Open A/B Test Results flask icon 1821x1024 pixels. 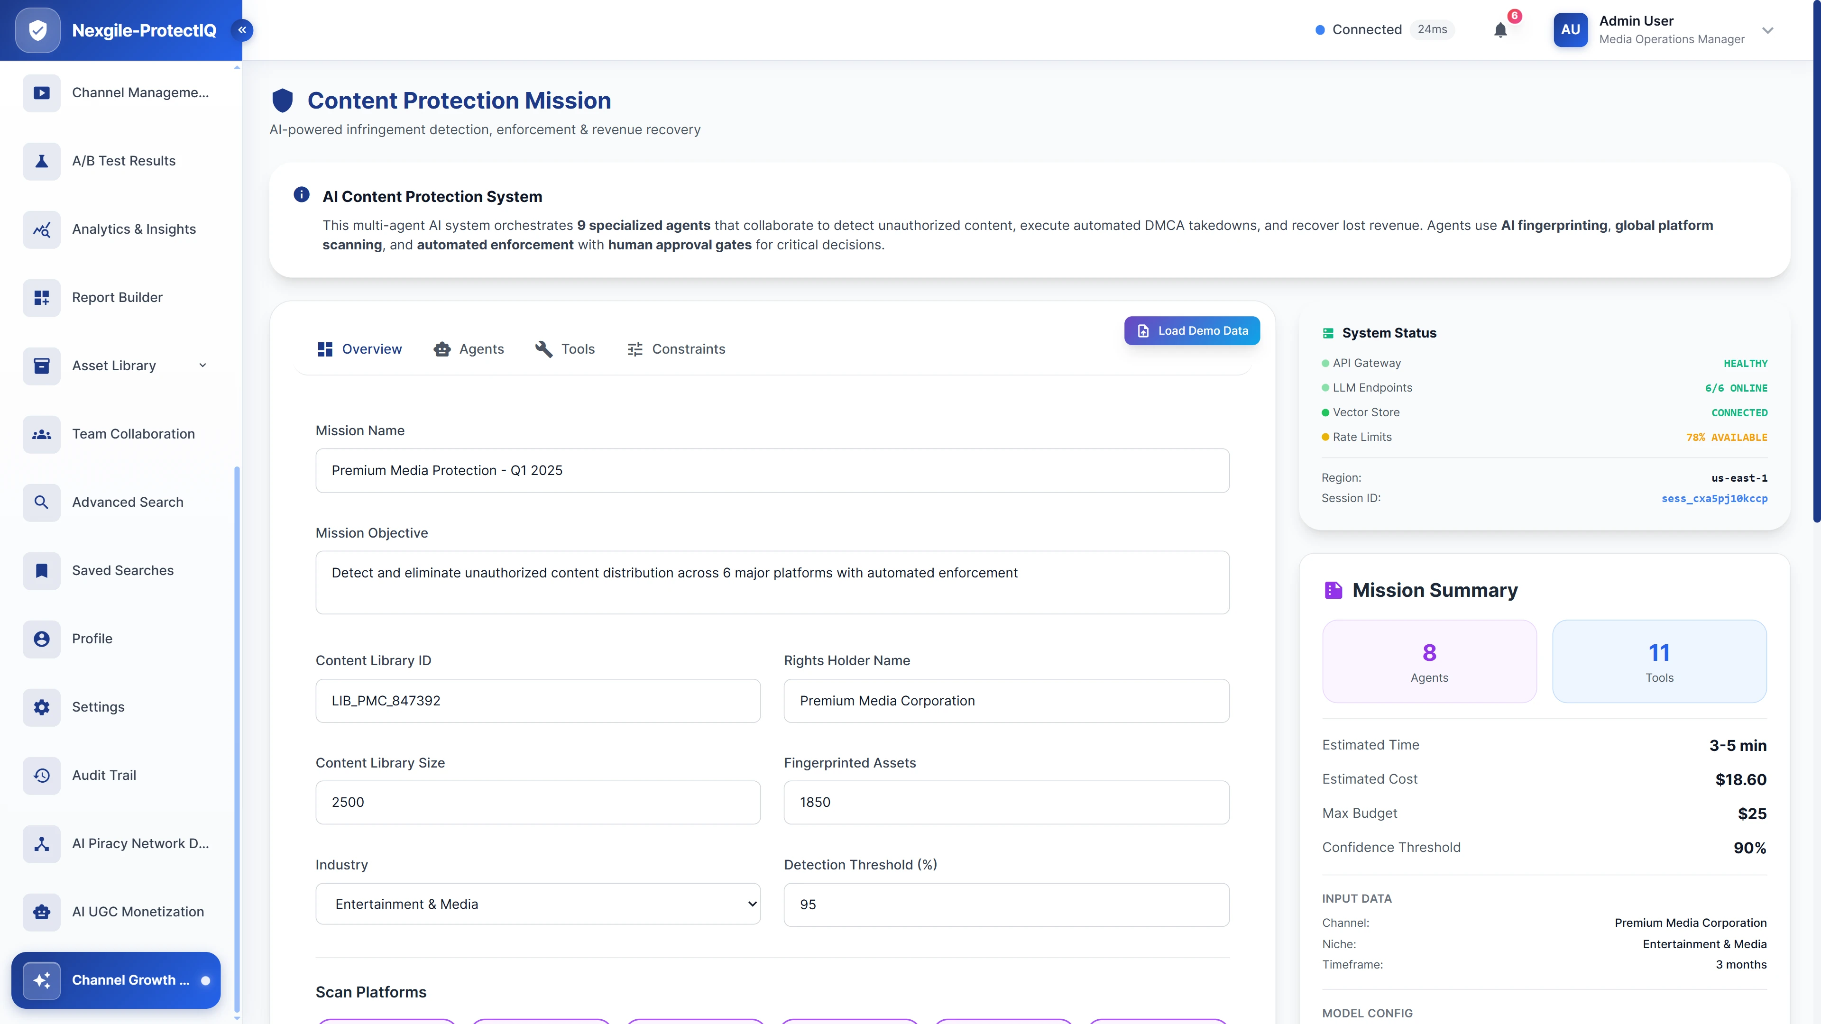(x=42, y=161)
